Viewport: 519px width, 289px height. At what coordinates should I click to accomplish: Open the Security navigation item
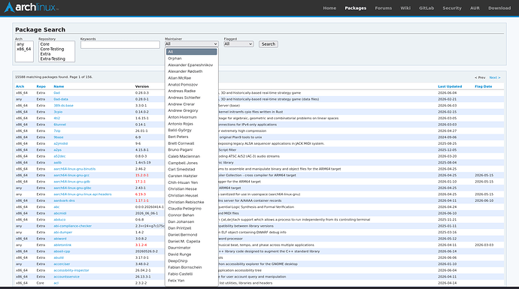(452, 8)
